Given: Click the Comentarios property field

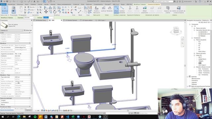Looking at the screenshot, I should (x=22, y=102).
